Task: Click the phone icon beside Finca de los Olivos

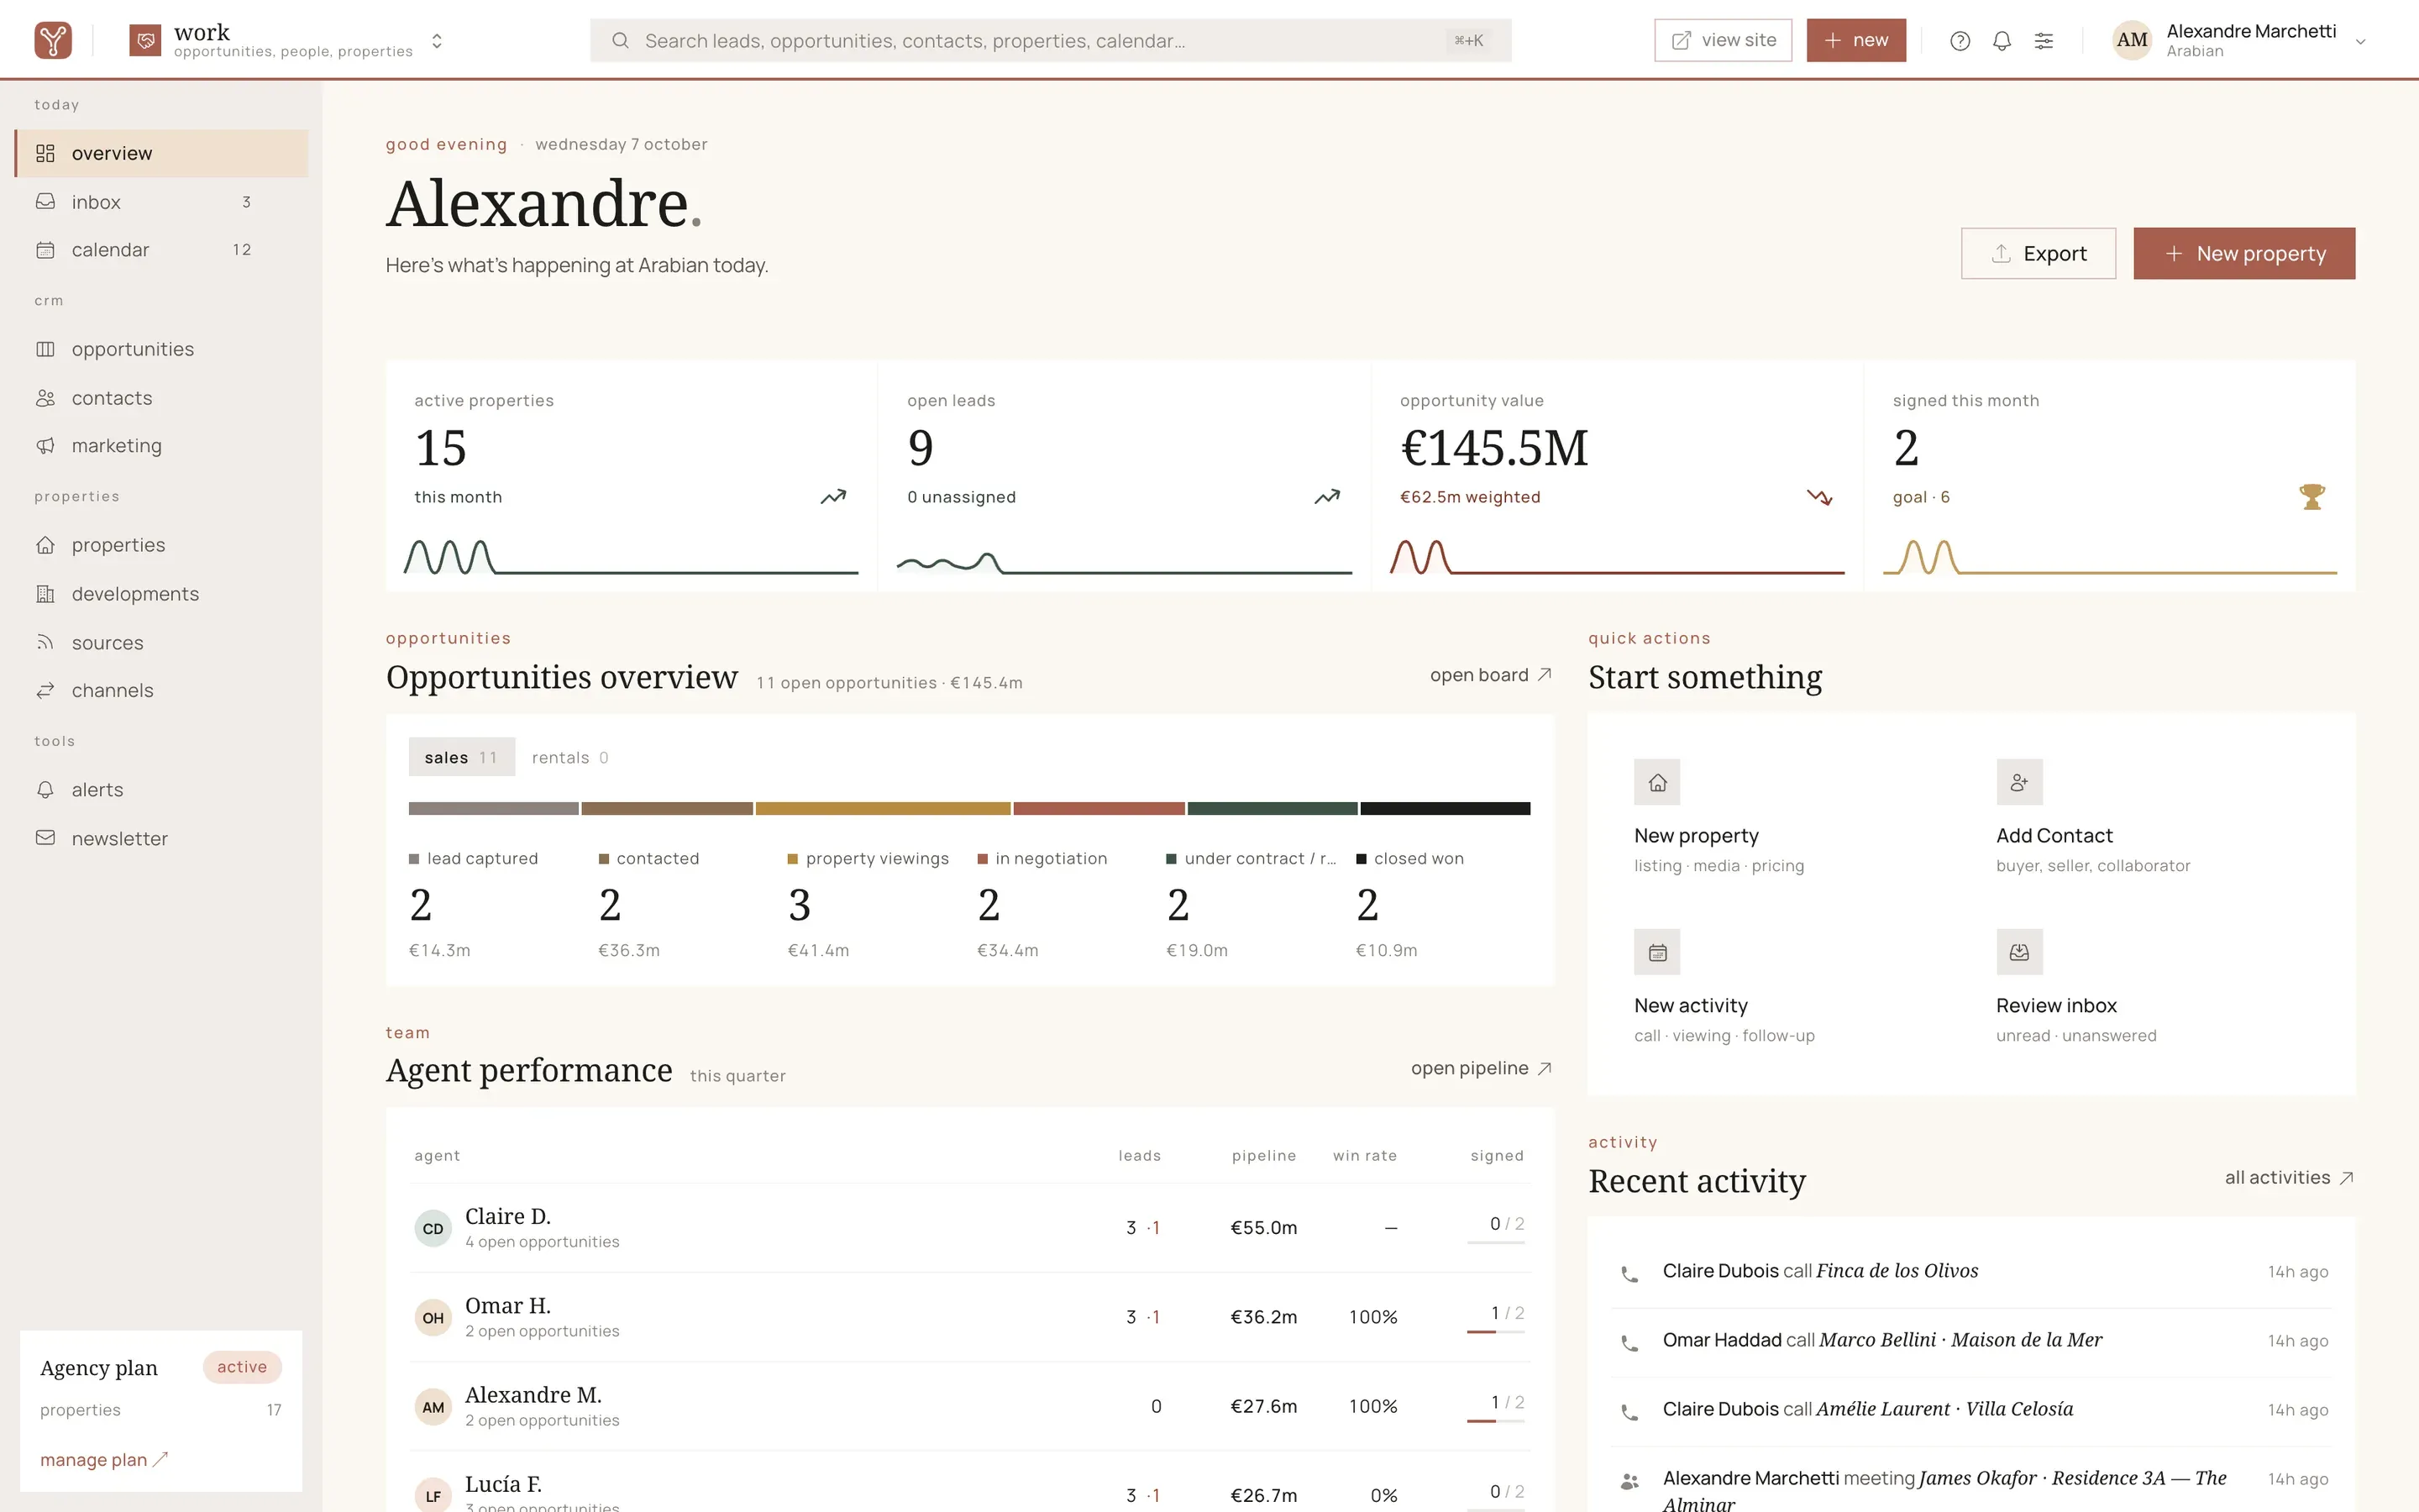Action: pos(1629,1274)
